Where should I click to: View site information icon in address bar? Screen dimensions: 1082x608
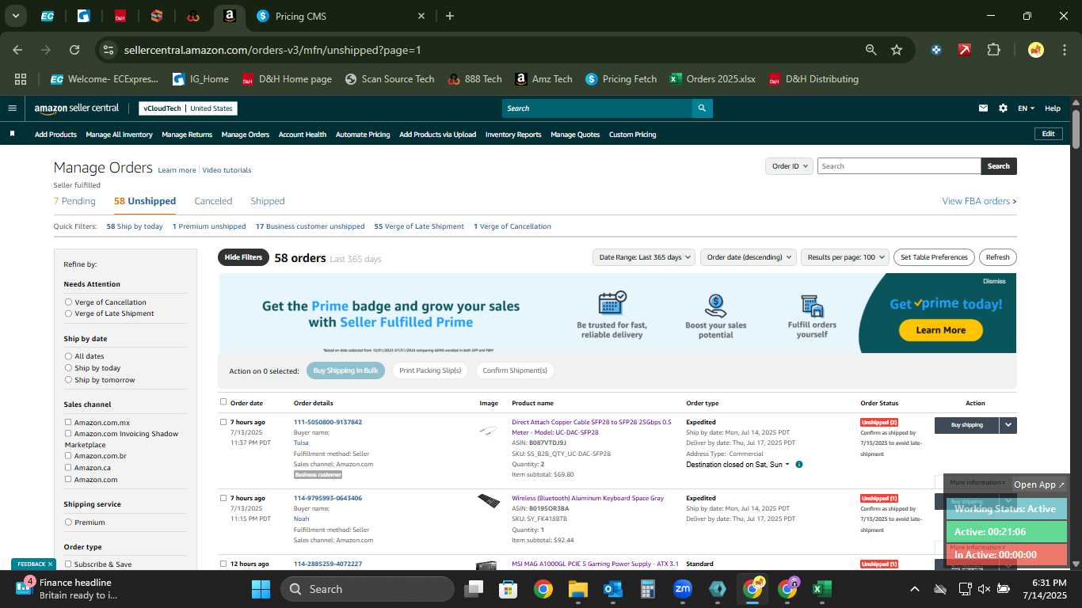[x=109, y=50]
